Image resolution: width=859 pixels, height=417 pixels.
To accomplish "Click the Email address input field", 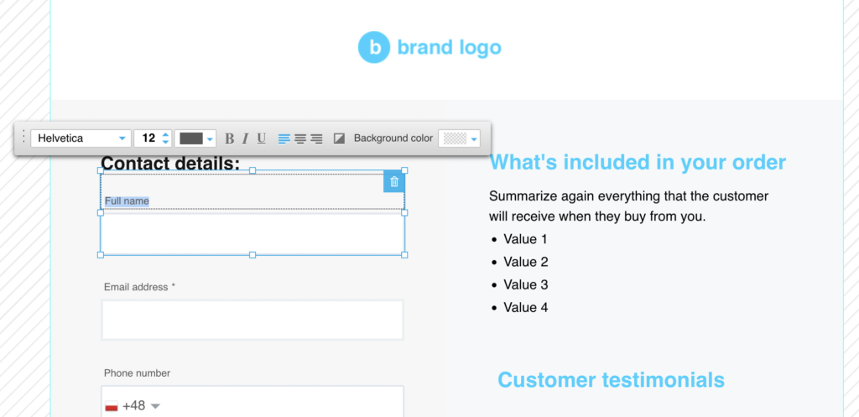I will pyautogui.click(x=252, y=320).
